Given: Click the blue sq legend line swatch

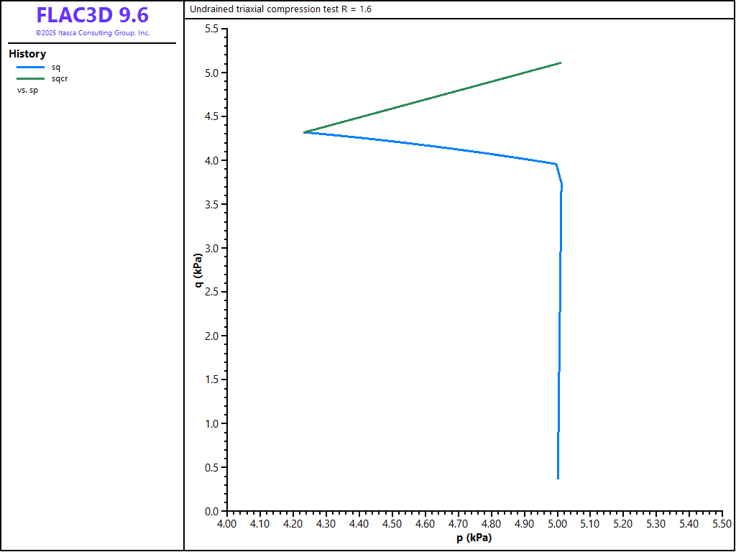Looking at the screenshot, I should [30, 68].
